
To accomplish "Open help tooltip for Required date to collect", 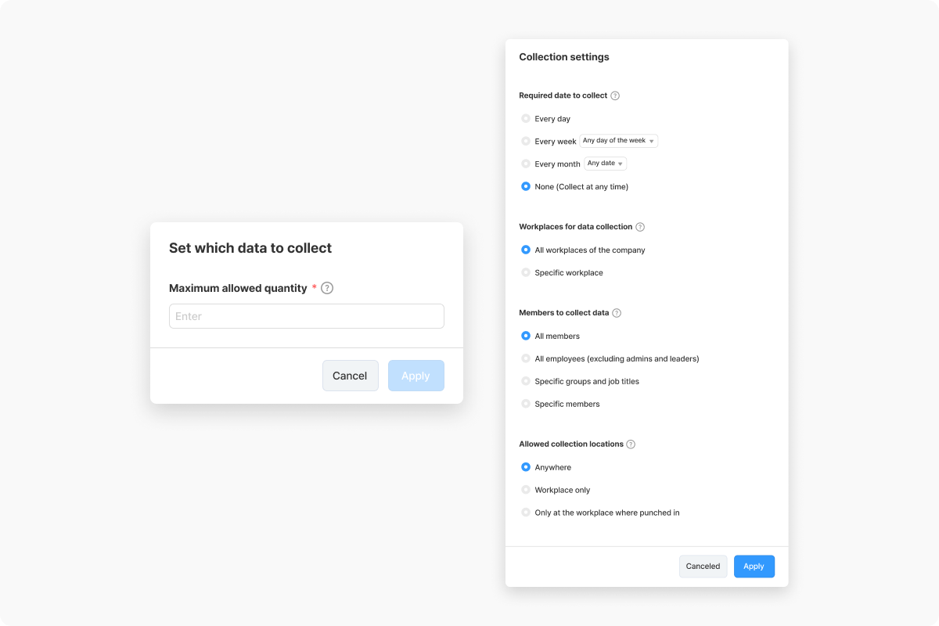I will (x=615, y=95).
